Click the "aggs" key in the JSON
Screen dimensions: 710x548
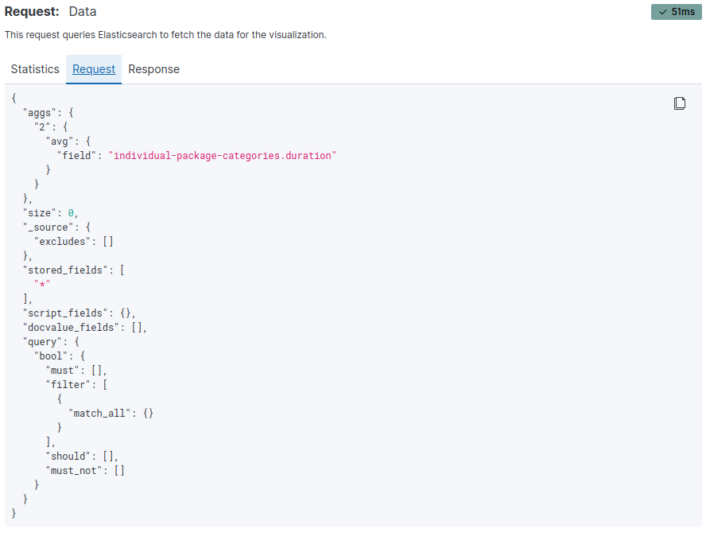(40, 113)
